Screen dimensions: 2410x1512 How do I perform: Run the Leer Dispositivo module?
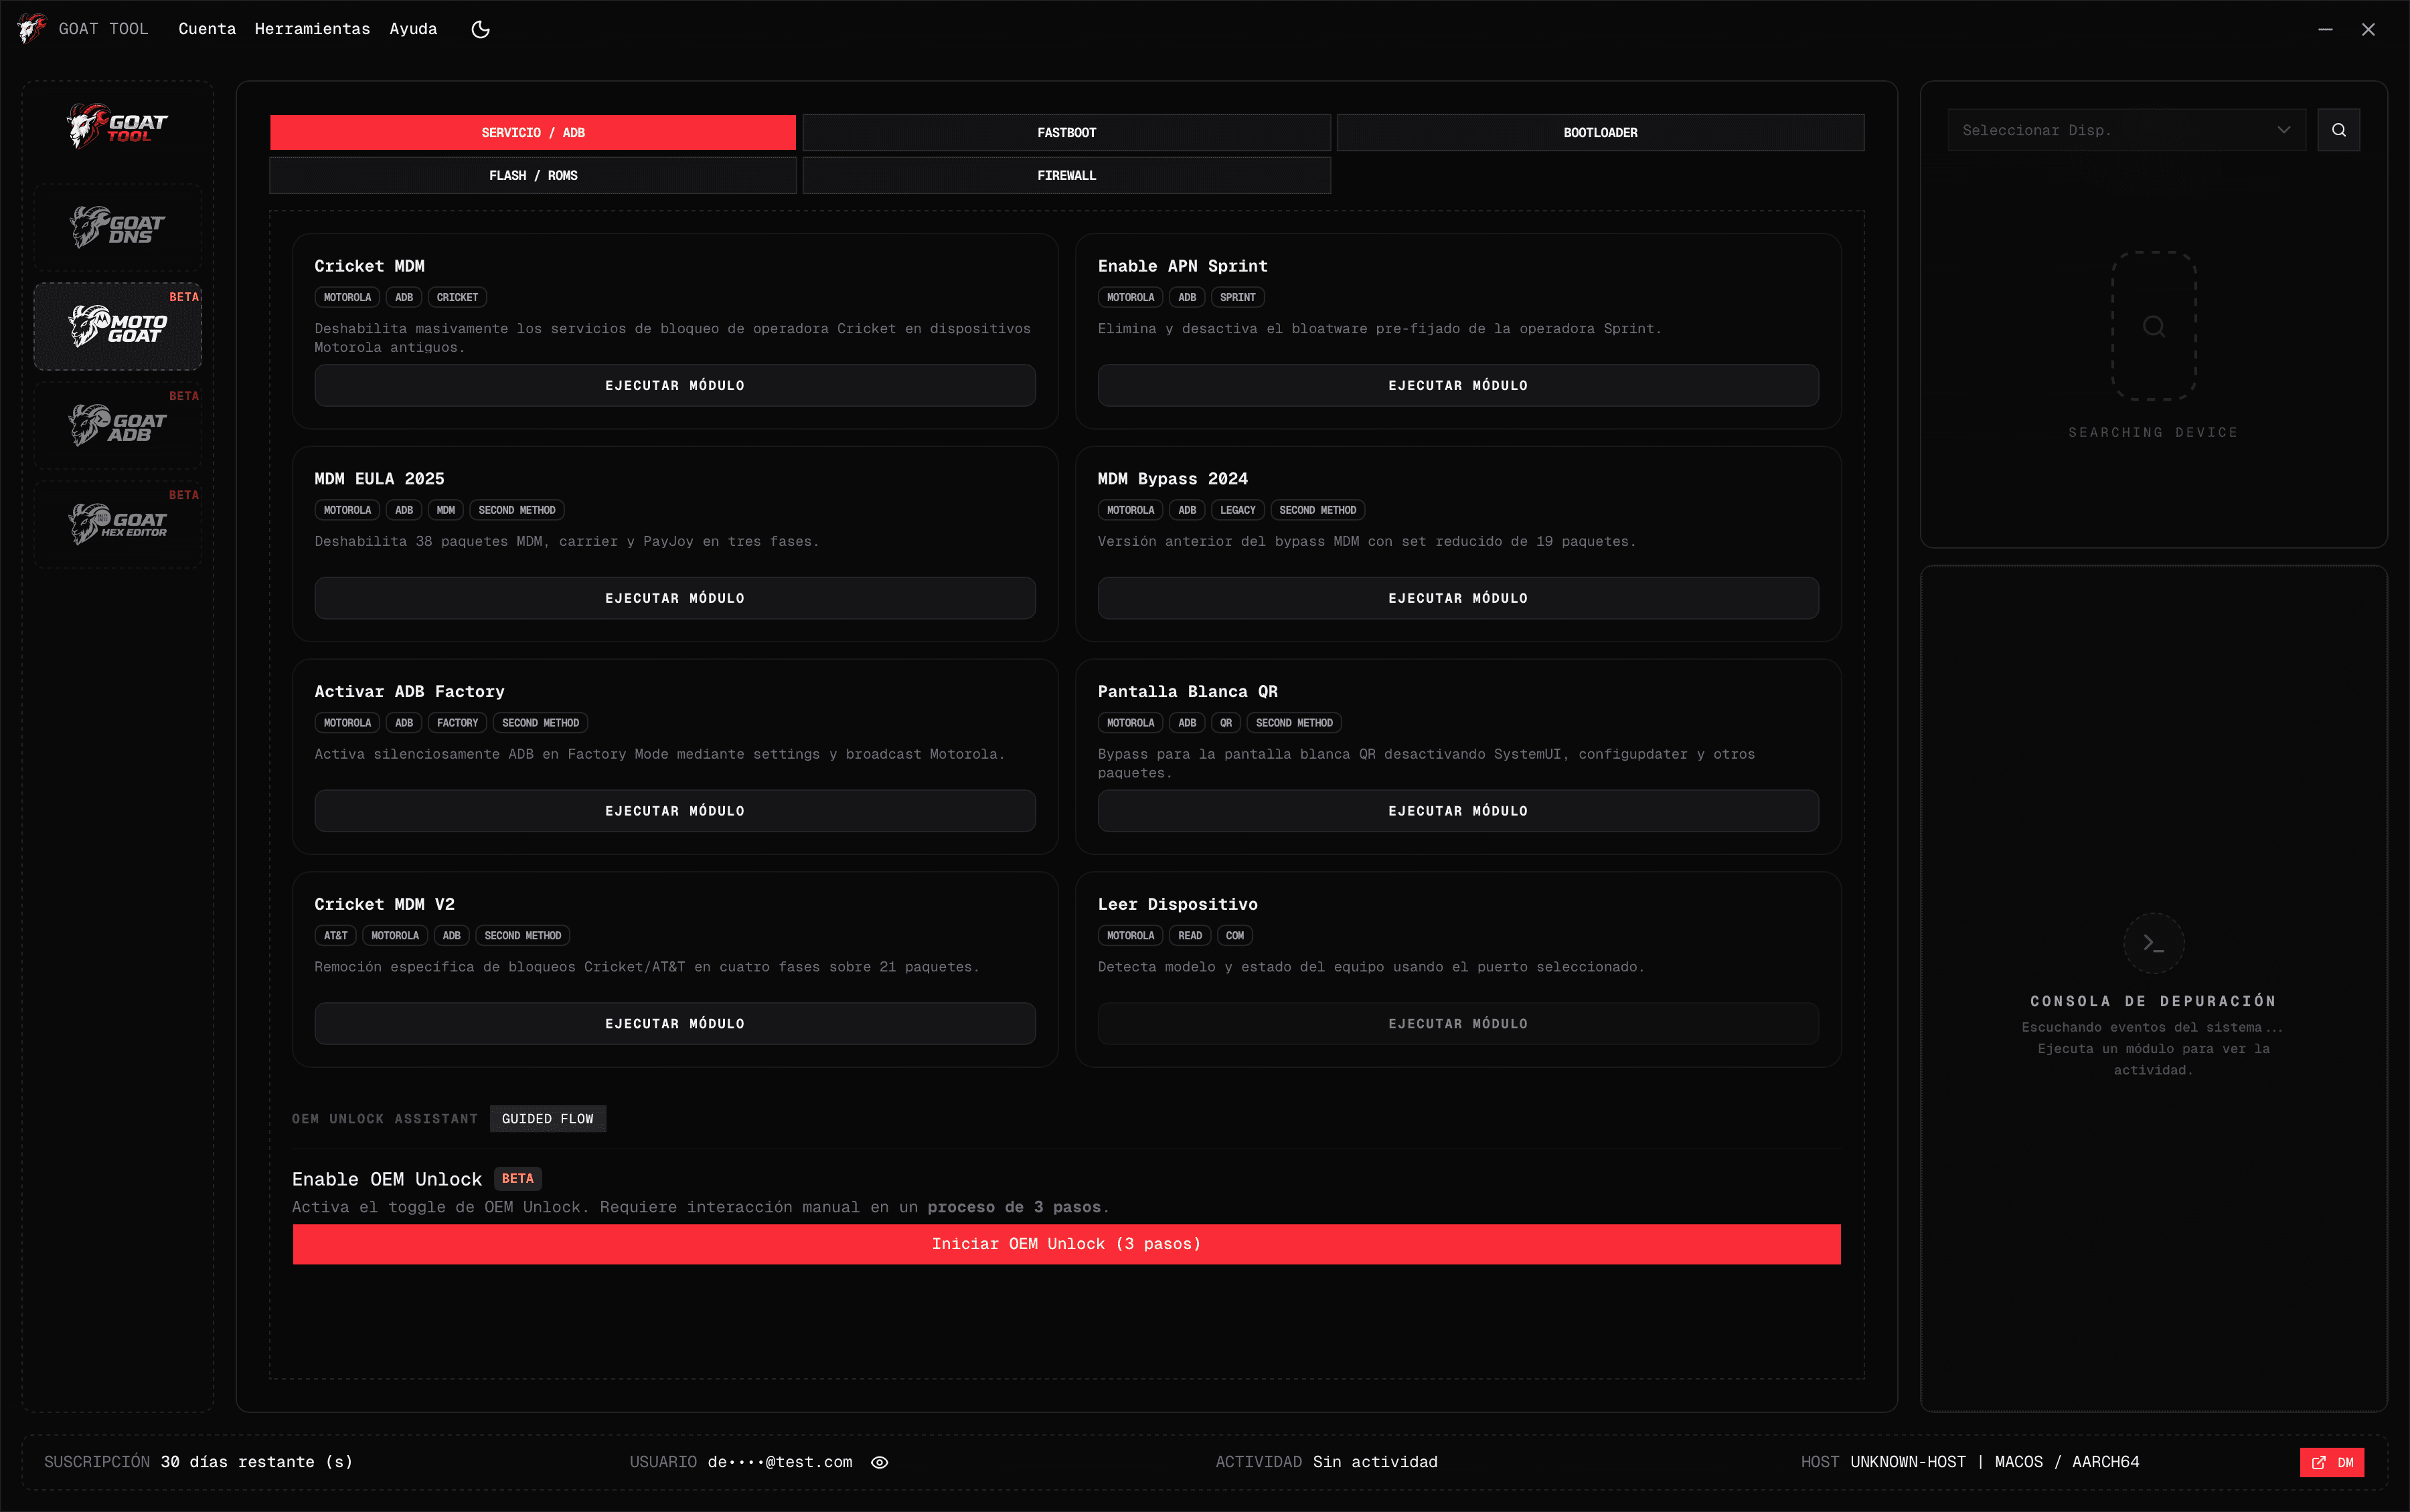[1457, 1024]
